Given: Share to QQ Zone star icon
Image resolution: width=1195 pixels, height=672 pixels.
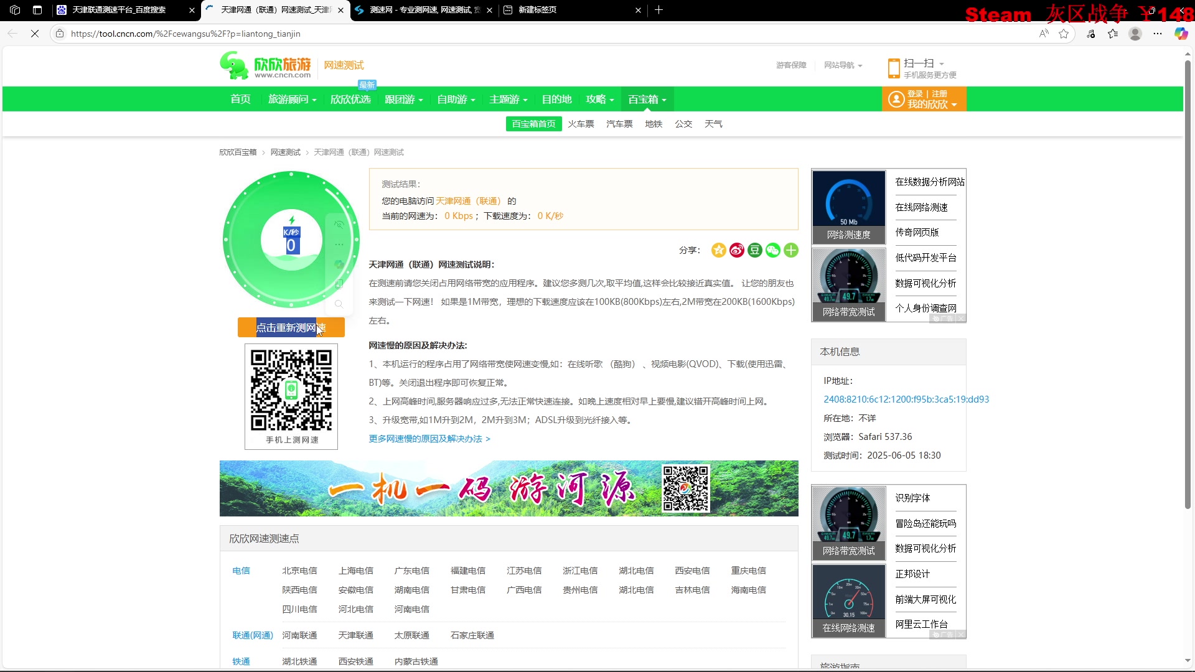Looking at the screenshot, I should click(x=719, y=250).
